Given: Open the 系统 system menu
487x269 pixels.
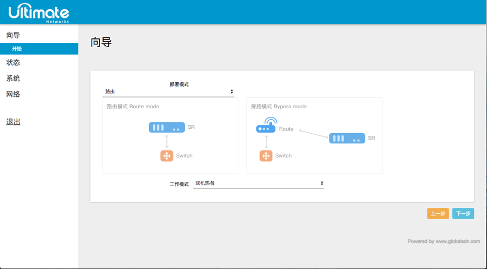Looking at the screenshot, I should (x=14, y=78).
